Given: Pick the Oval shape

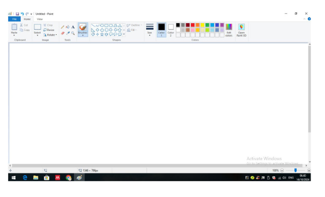Looking at the screenshot, I should (102, 25).
